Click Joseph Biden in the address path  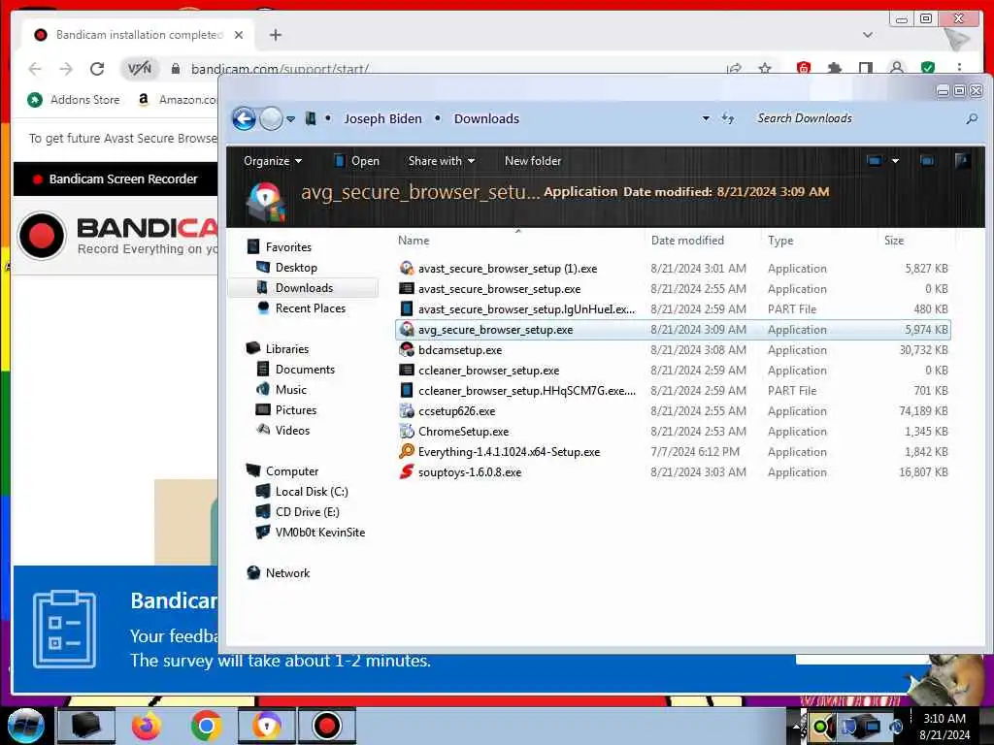(382, 119)
